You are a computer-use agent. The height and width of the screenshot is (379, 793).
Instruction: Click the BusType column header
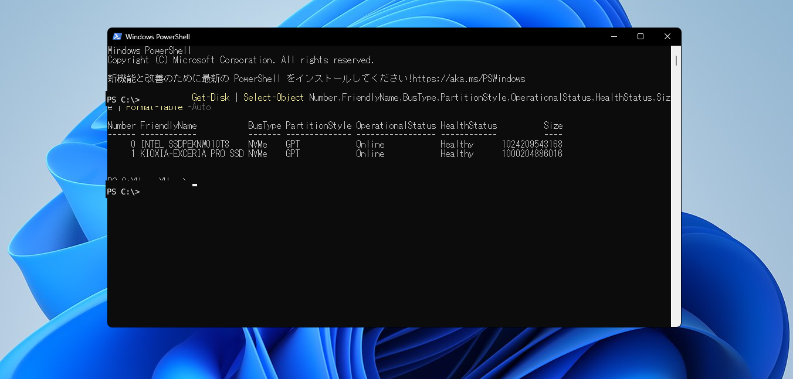click(265, 125)
